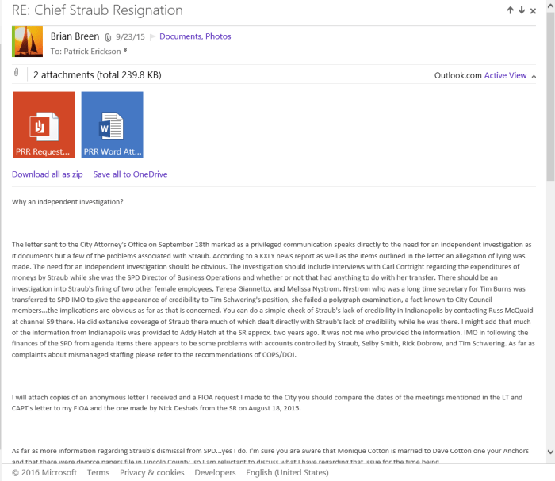Screen dimensions: 555x481
Task: Click the attachments paperclip icon
Action: [17, 74]
